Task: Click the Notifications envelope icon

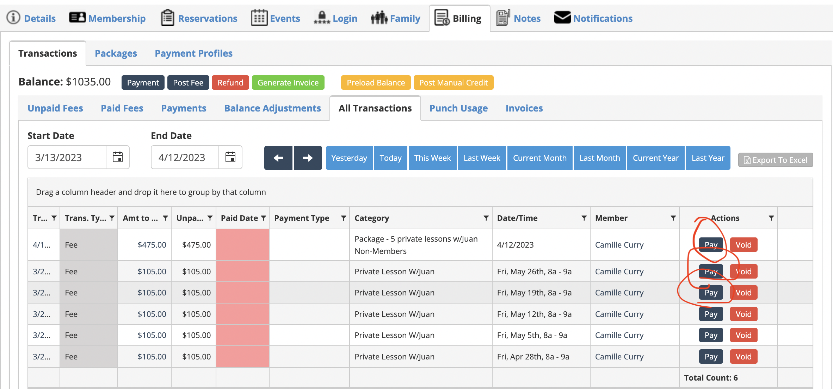Action: [562, 18]
